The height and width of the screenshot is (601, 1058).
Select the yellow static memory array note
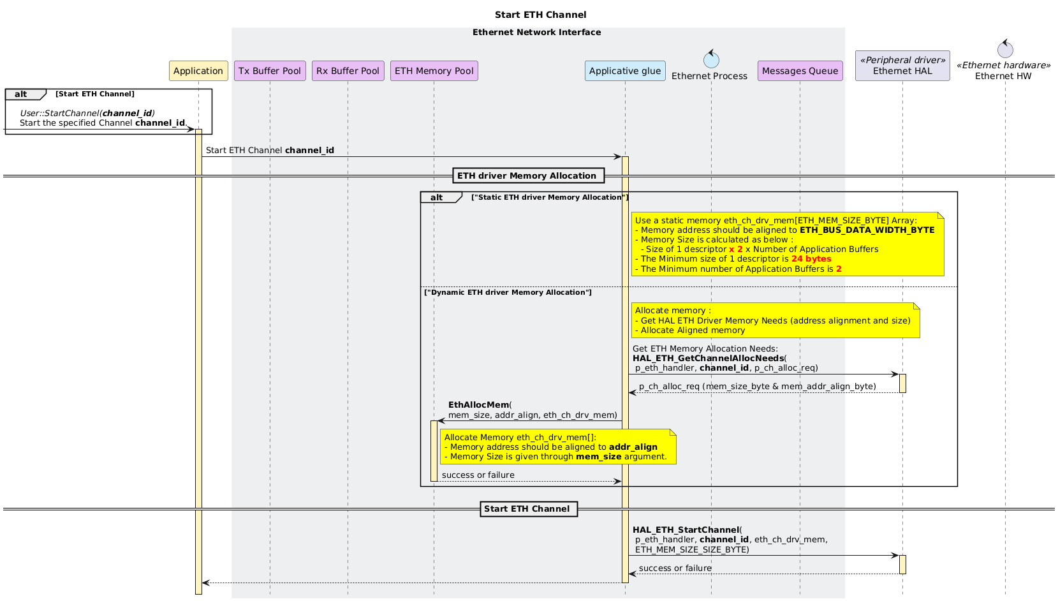tap(787, 244)
